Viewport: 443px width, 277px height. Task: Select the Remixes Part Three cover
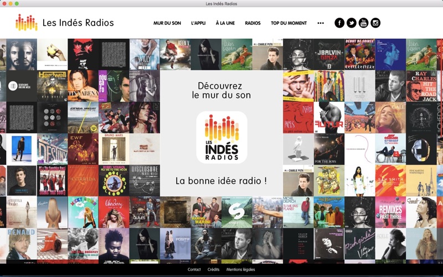point(391,212)
